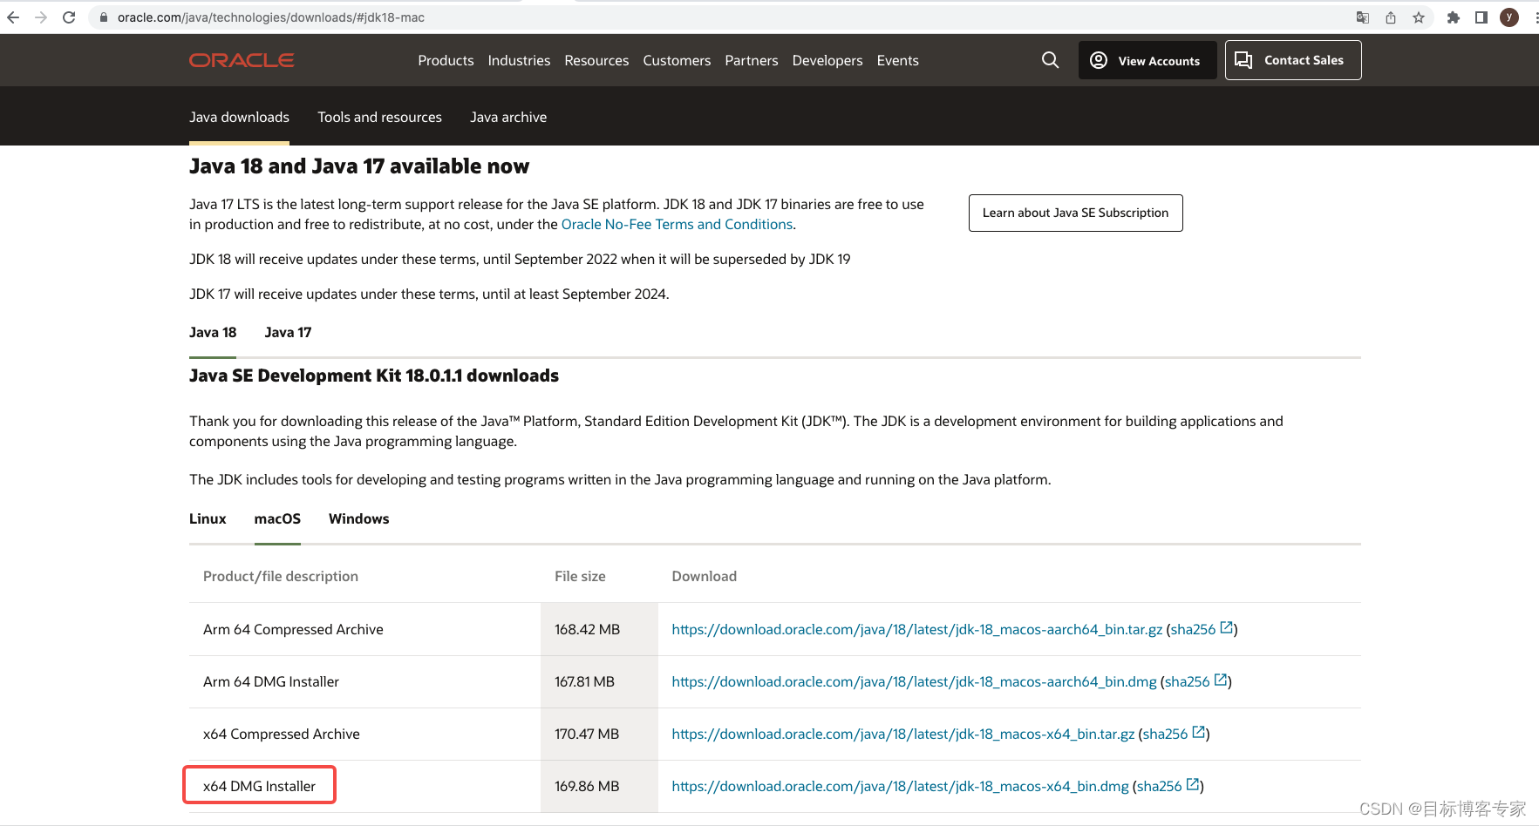The image size is (1539, 826).
Task: Switch to the Windows downloads tab
Action: pyautogui.click(x=359, y=519)
